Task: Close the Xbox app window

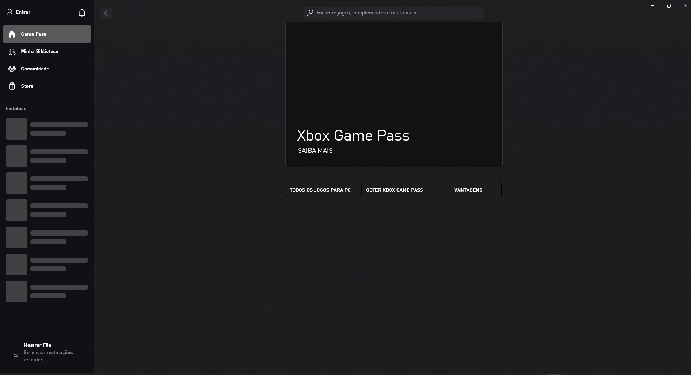Action: coord(685,6)
